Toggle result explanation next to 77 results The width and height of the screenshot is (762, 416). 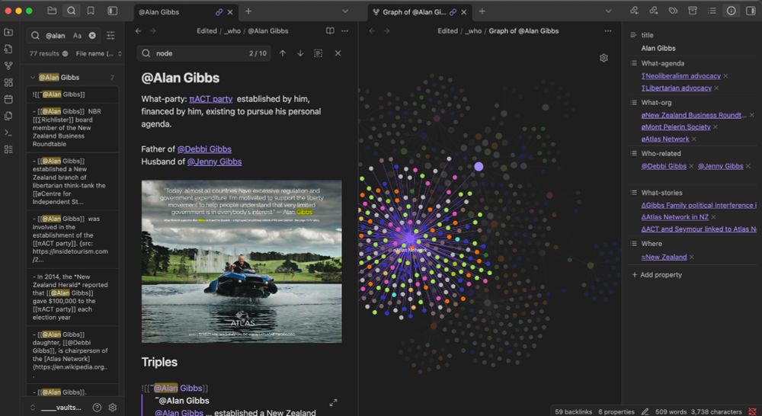pos(65,53)
